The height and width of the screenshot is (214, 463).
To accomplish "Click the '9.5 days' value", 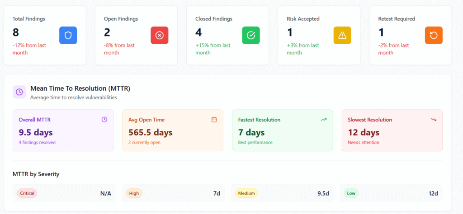I will tap(36, 132).
